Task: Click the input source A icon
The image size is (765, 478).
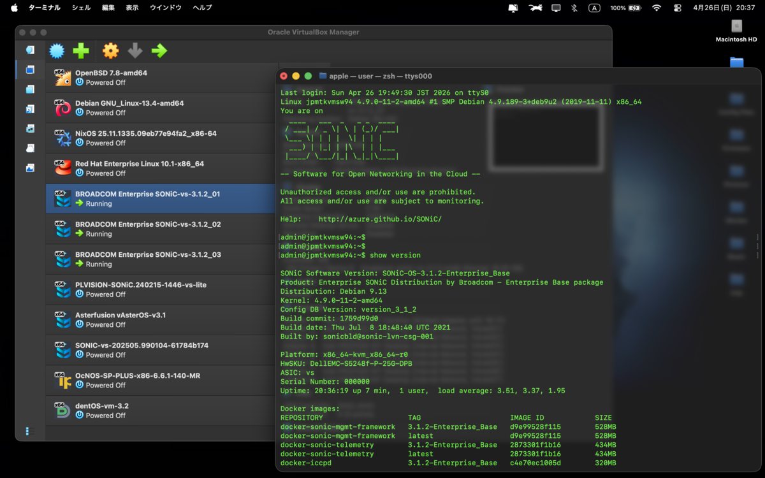Action: [594, 8]
